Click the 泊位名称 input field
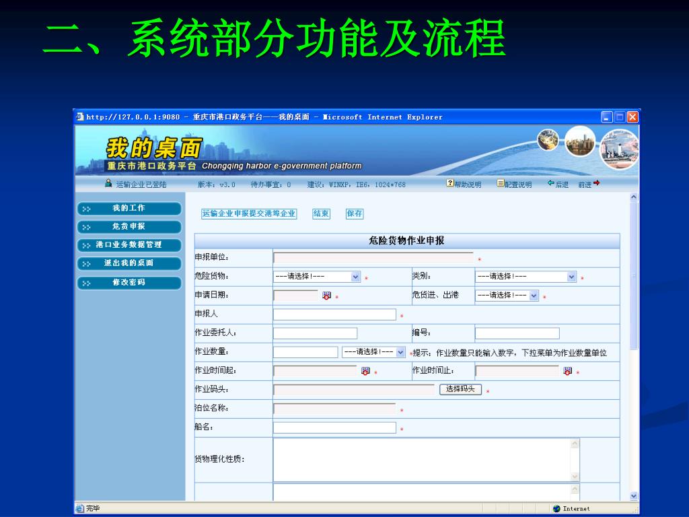The height and width of the screenshot is (517, 689). pos(334,409)
